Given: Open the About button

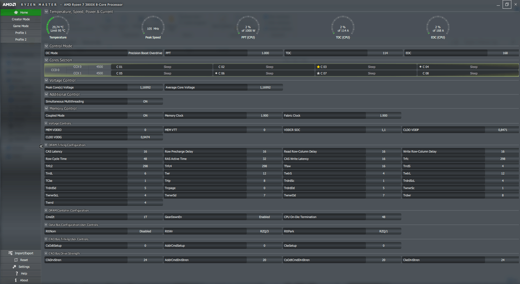Looking at the screenshot, I should coord(21,280).
